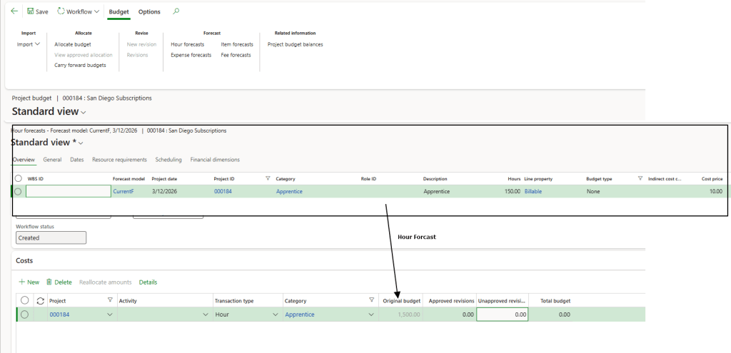Click the Save disk icon

click(30, 11)
